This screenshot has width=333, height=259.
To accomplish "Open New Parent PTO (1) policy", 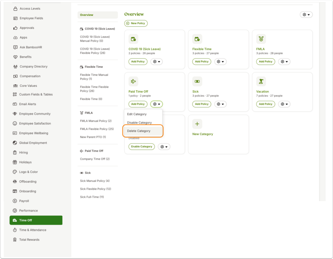I will 93,137.
